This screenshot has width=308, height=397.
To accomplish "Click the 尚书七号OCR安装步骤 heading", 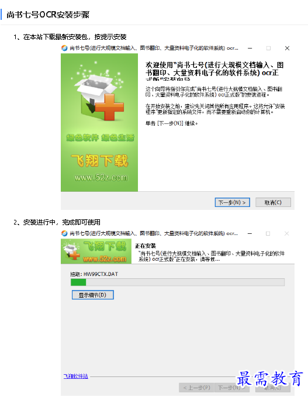I will point(48,15).
